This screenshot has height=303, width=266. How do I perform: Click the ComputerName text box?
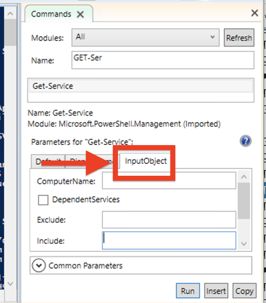(169, 181)
